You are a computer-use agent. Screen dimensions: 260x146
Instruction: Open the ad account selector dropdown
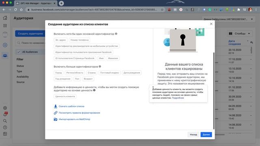click(x=228, y=19)
